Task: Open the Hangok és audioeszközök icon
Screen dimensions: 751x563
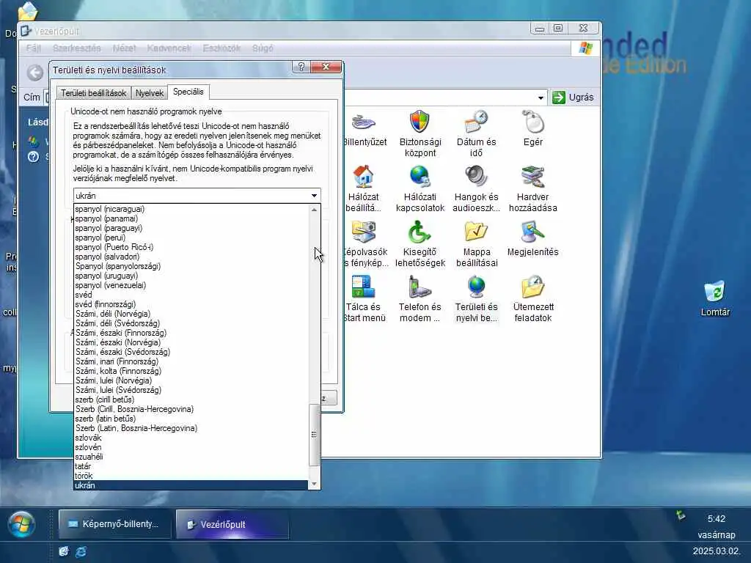Action: [476, 188]
